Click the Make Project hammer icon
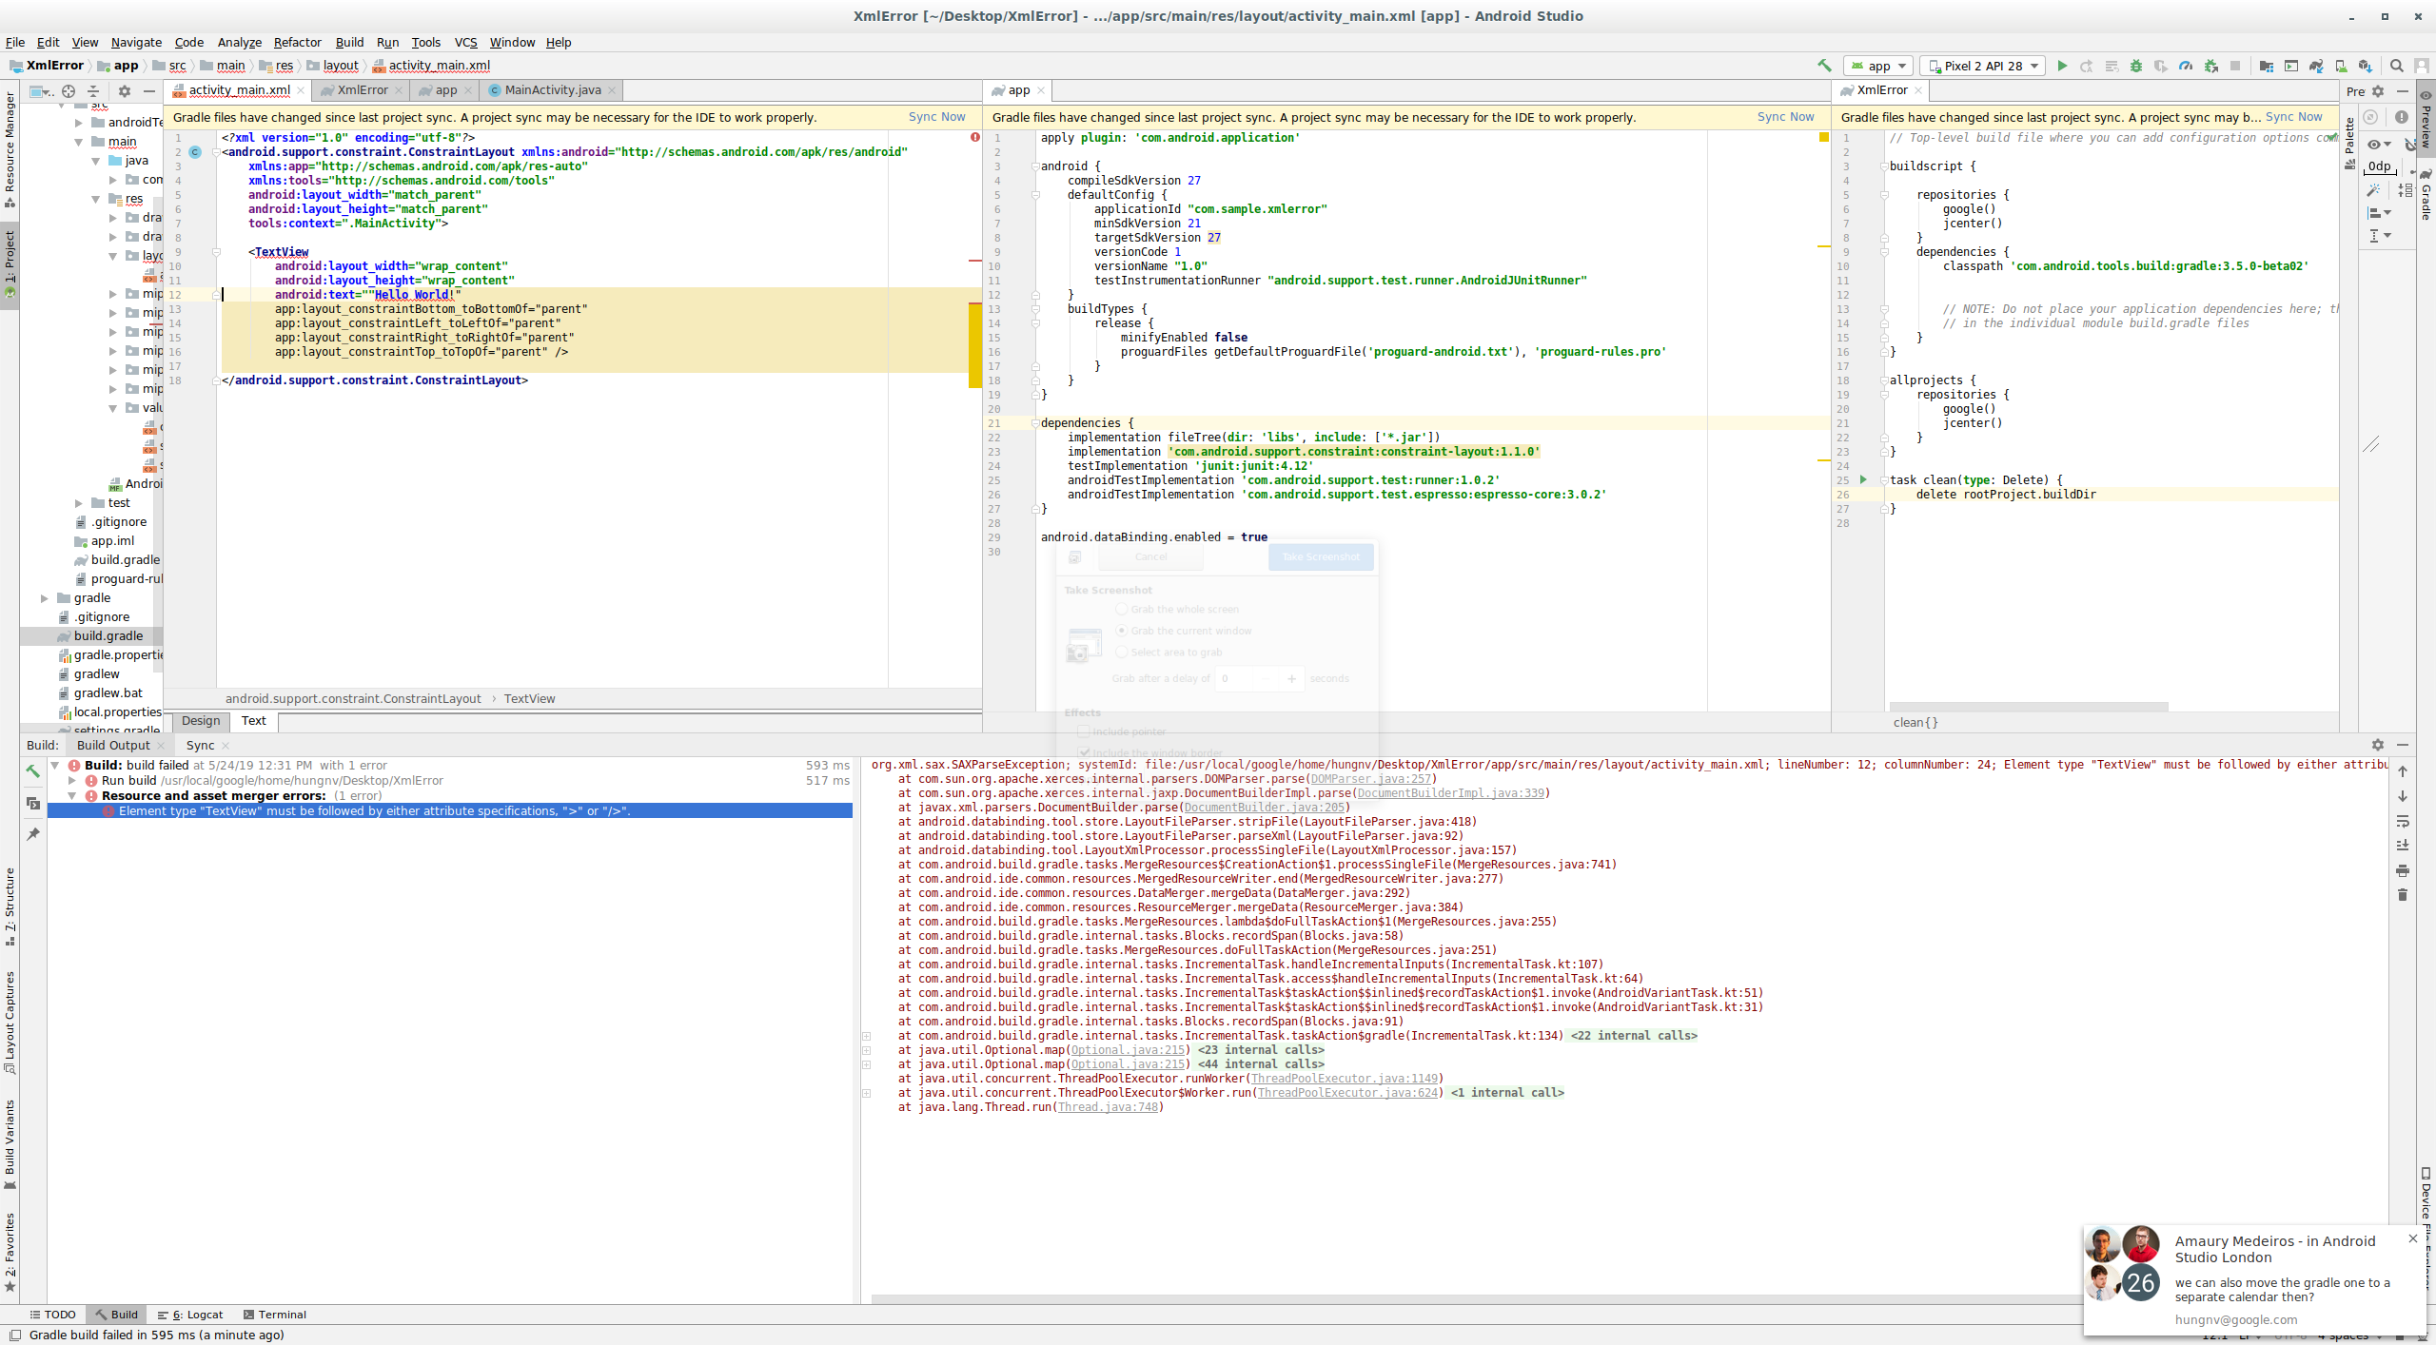The height and width of the screenshot is (1345, 2436). click(x=1823, y=66)
